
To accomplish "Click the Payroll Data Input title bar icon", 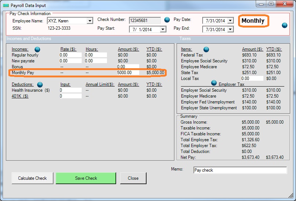I will (x=5, y=4).
